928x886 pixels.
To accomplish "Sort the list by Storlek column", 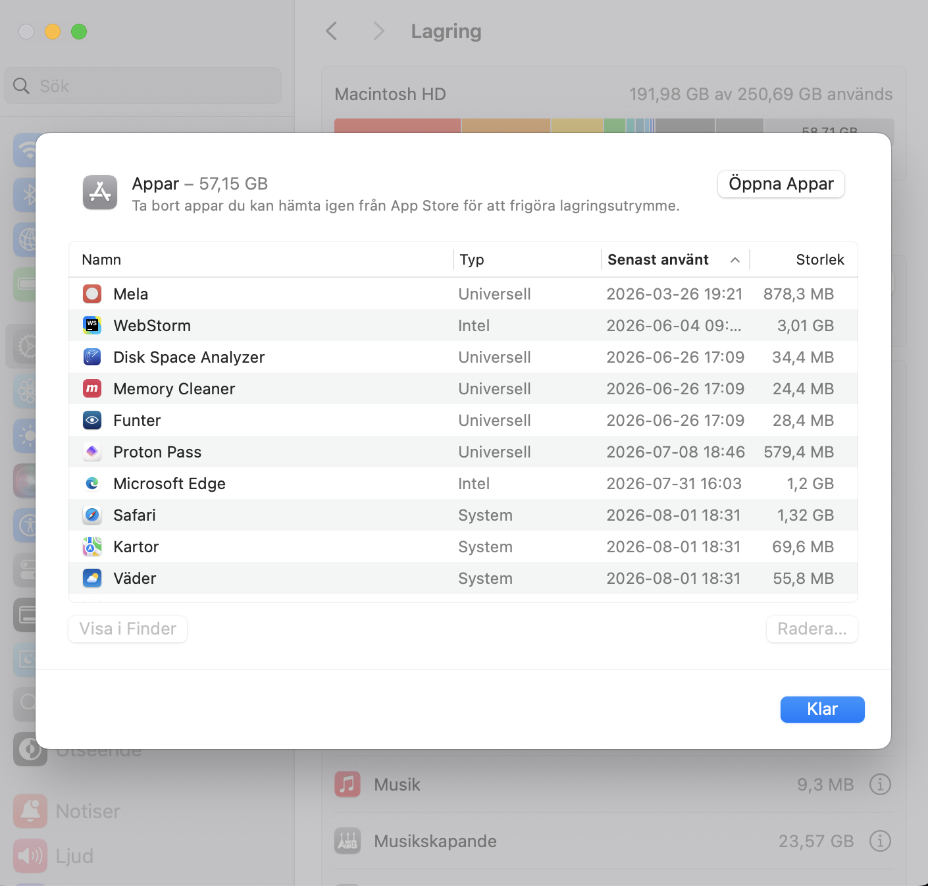I will [x=804, y=259].
